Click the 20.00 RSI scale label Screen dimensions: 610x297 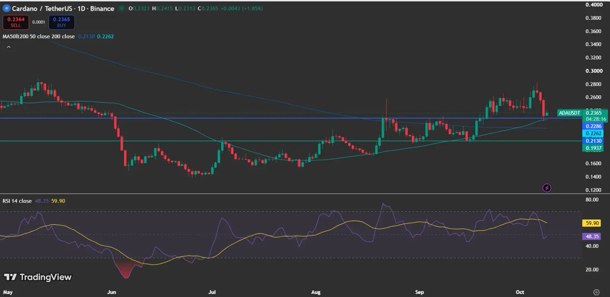pyautogui.click(x=592, y=270)
